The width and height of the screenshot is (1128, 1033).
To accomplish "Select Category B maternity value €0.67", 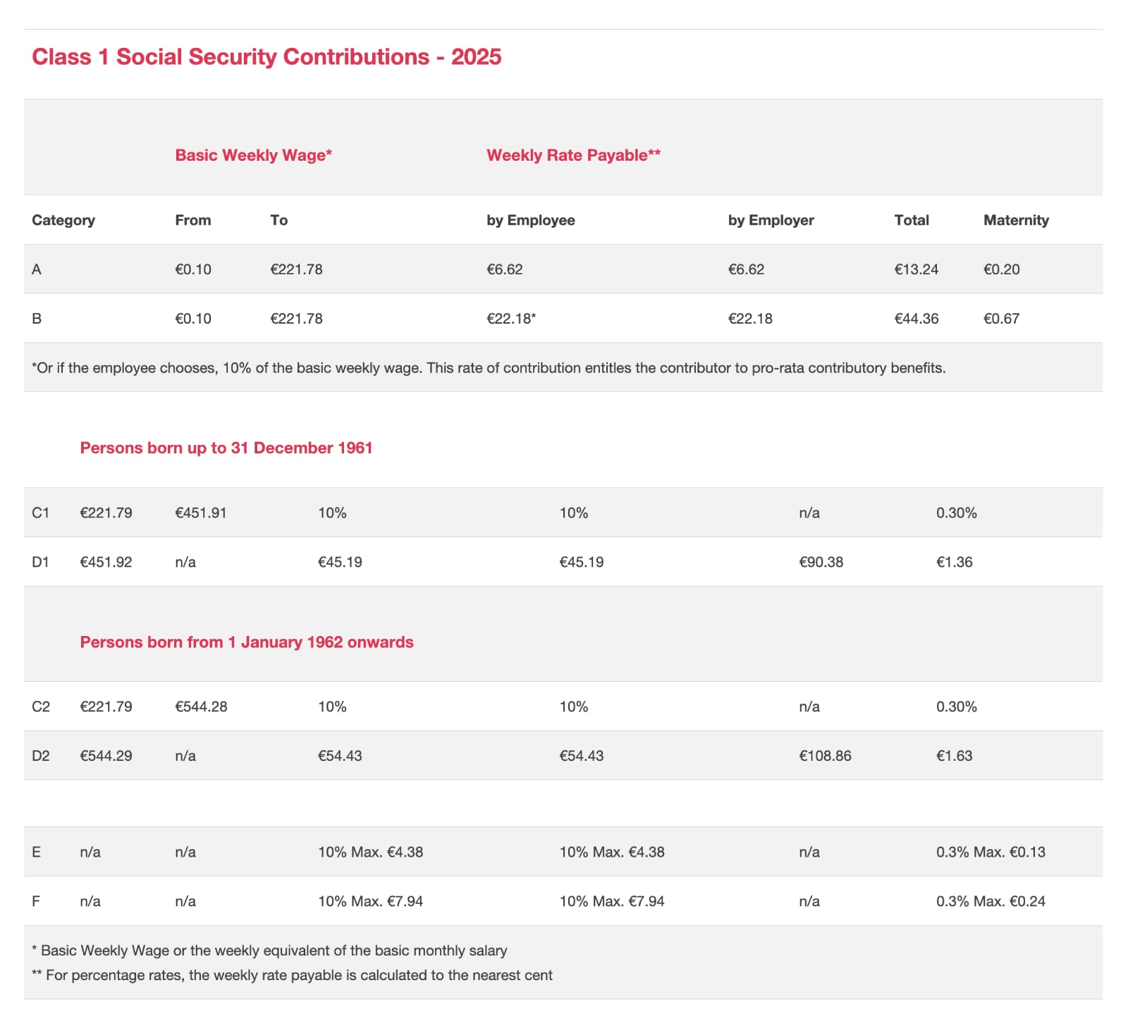I will coord(1001,319).
